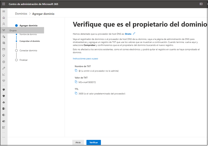The image size is (208, 146).
Task: Open Setup wrench icon in sidebar
Action: (x=4, y=68)
